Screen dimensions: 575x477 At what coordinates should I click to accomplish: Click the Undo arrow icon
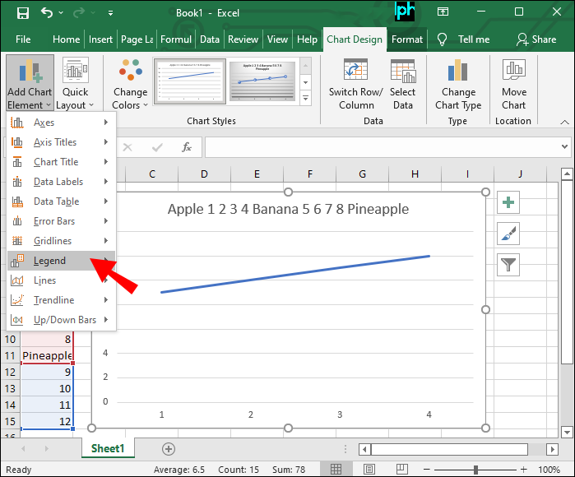[47, 13]
